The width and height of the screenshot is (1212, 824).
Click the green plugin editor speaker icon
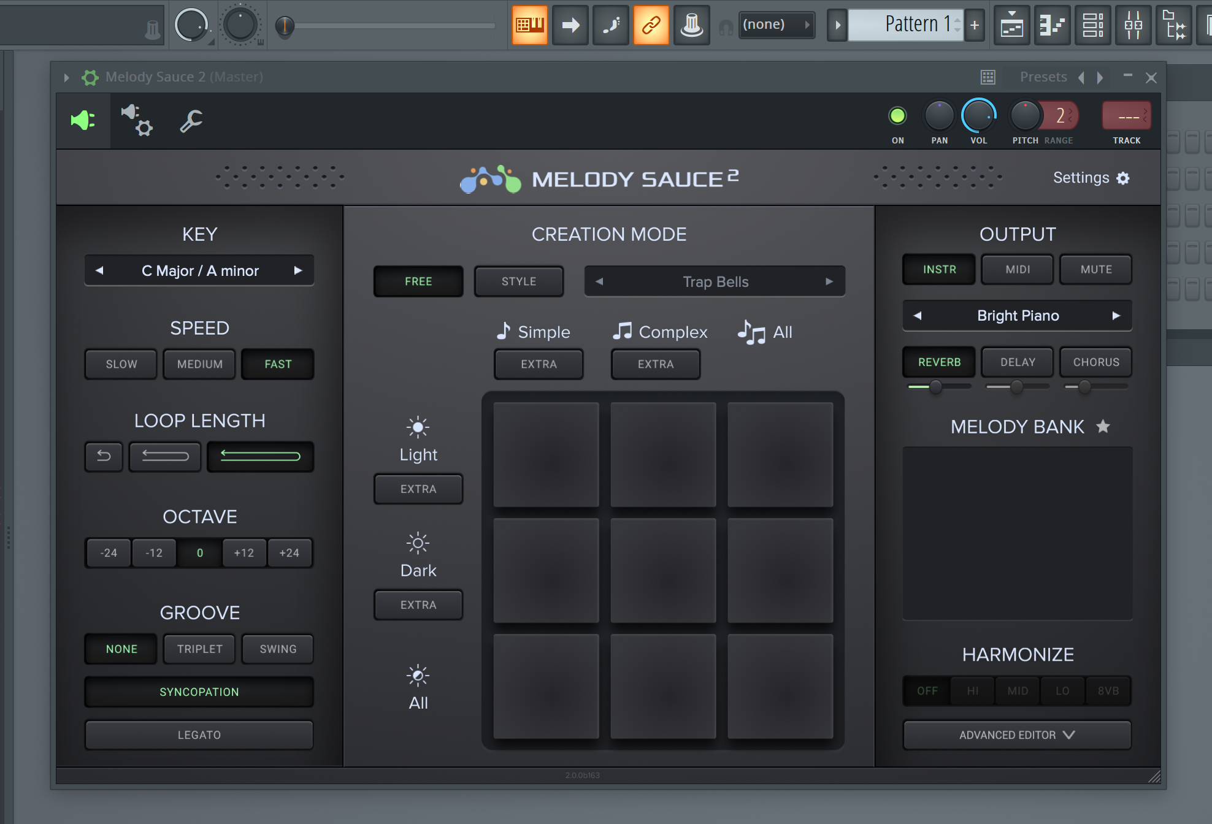click(x=83, y=120)
